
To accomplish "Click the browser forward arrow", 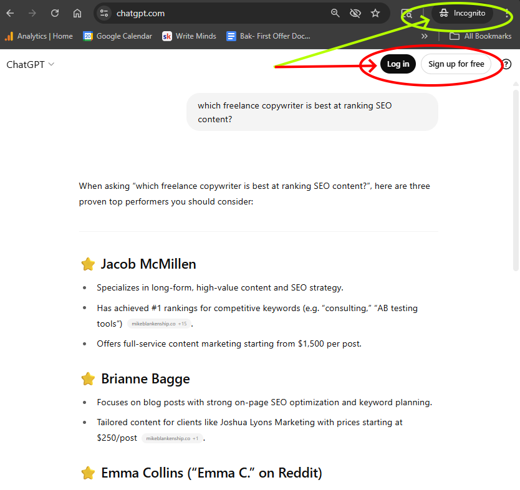I will (32, 13).
